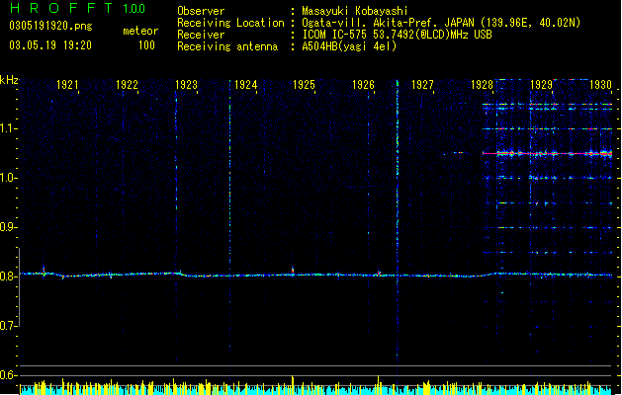Click the 1921 time marker
Viewport: 622px width, 395px height.
click(68, 85)
